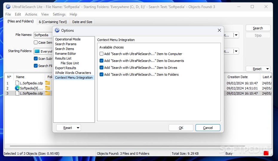The width and height of the screenshot is (278, 161).
Task: Open the Settings menu
Action: pos(59,14)
